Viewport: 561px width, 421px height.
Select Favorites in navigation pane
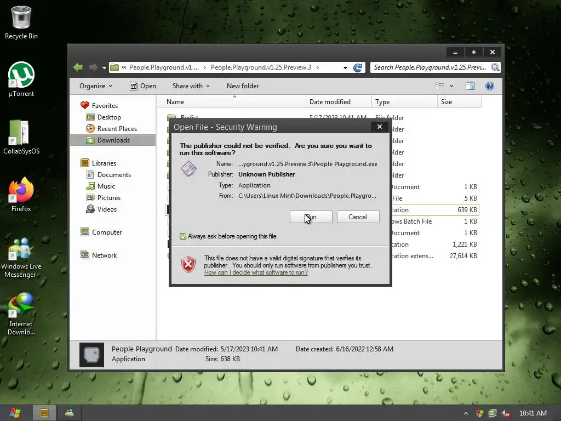pyautogui.click(x=105, y=106)
